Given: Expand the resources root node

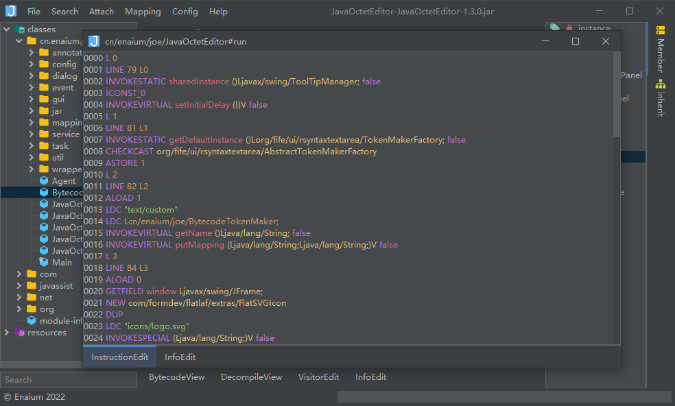Looking at the screenshot, I should pos(7,333).
